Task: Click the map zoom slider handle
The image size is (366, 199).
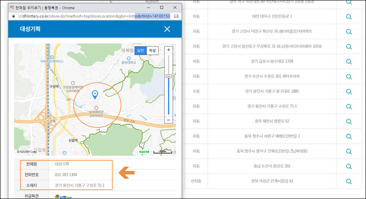Action: [x=168, y=76]
